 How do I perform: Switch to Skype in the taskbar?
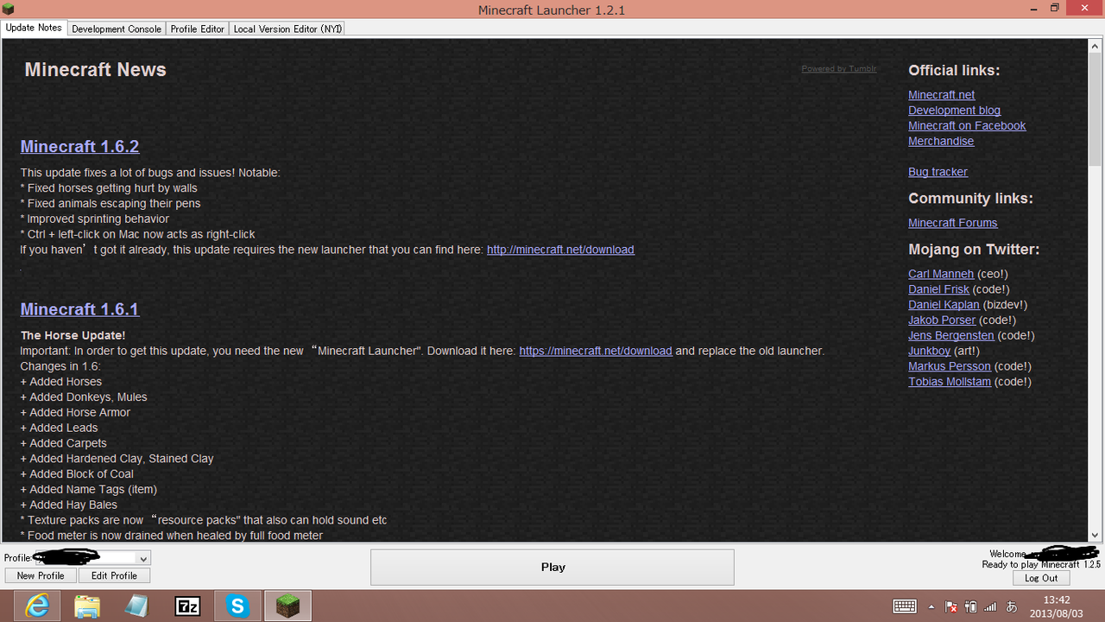(x=237, y=606)
